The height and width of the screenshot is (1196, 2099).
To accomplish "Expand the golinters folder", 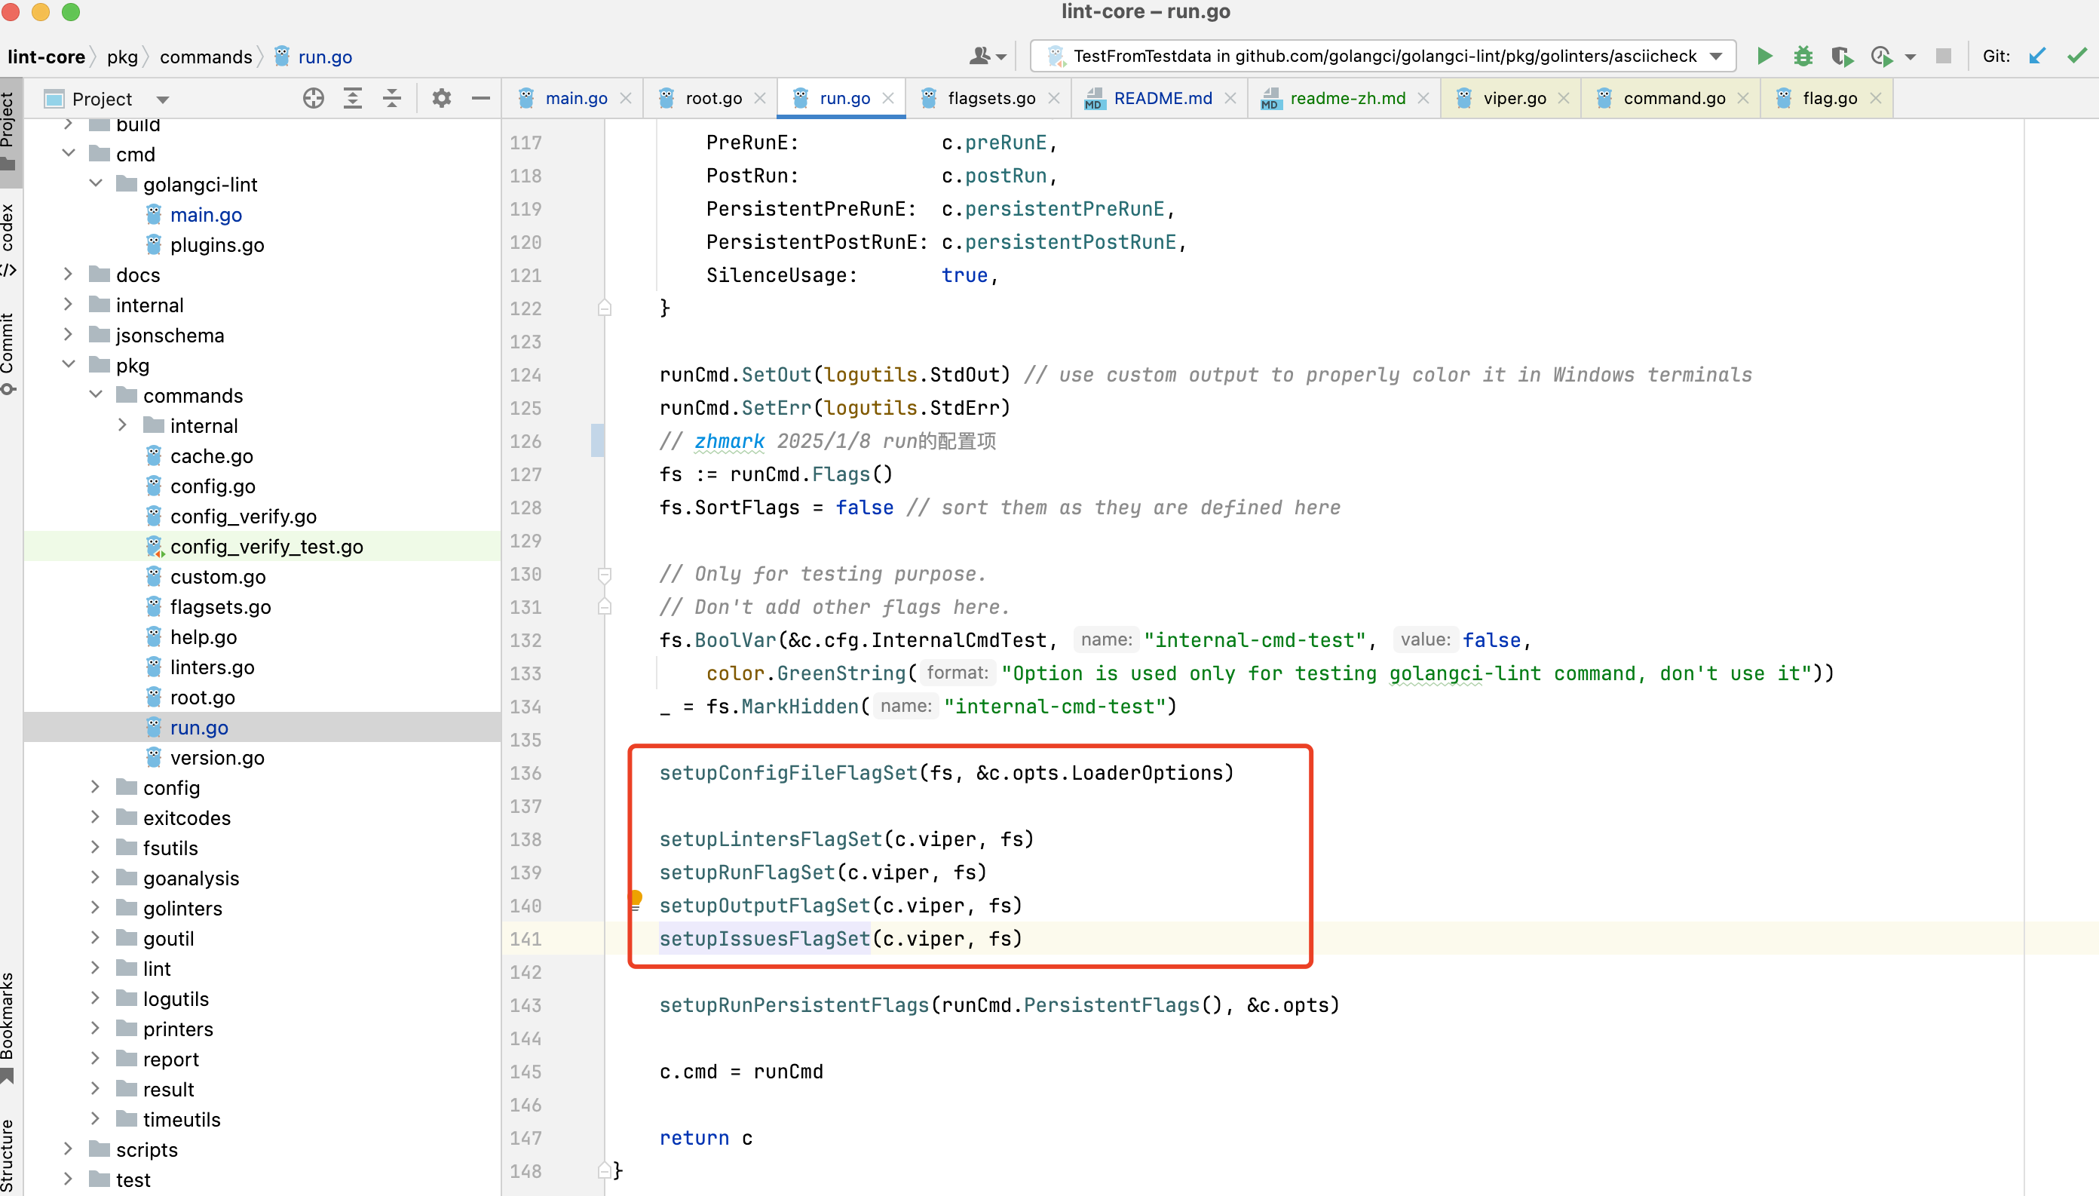I will coord(95,908).
